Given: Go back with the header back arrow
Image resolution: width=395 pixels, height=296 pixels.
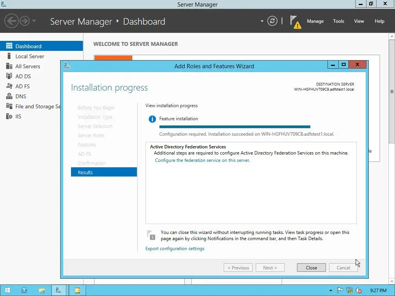Looking at the screenshot, I should click(11, 21).
